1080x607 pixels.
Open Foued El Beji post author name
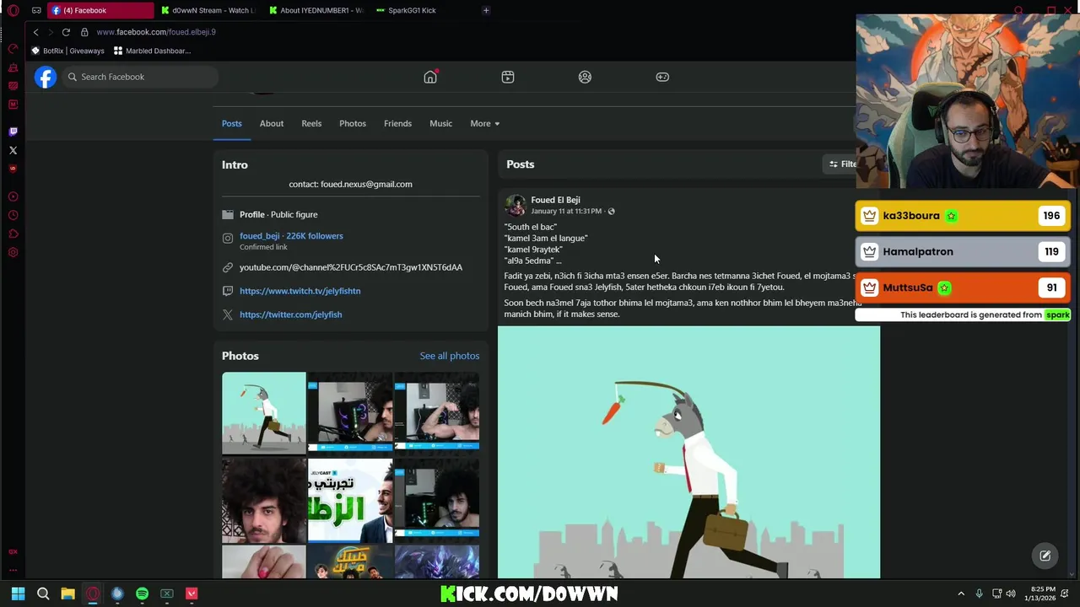(x=555, y=200)
